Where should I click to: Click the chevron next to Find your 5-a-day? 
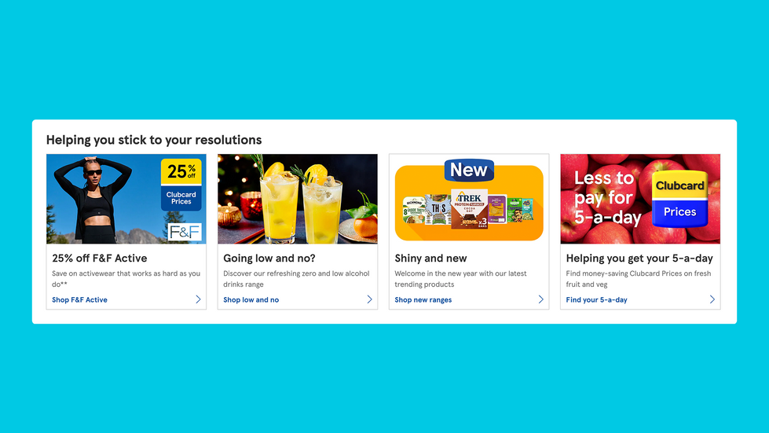[x=712, y=299]
